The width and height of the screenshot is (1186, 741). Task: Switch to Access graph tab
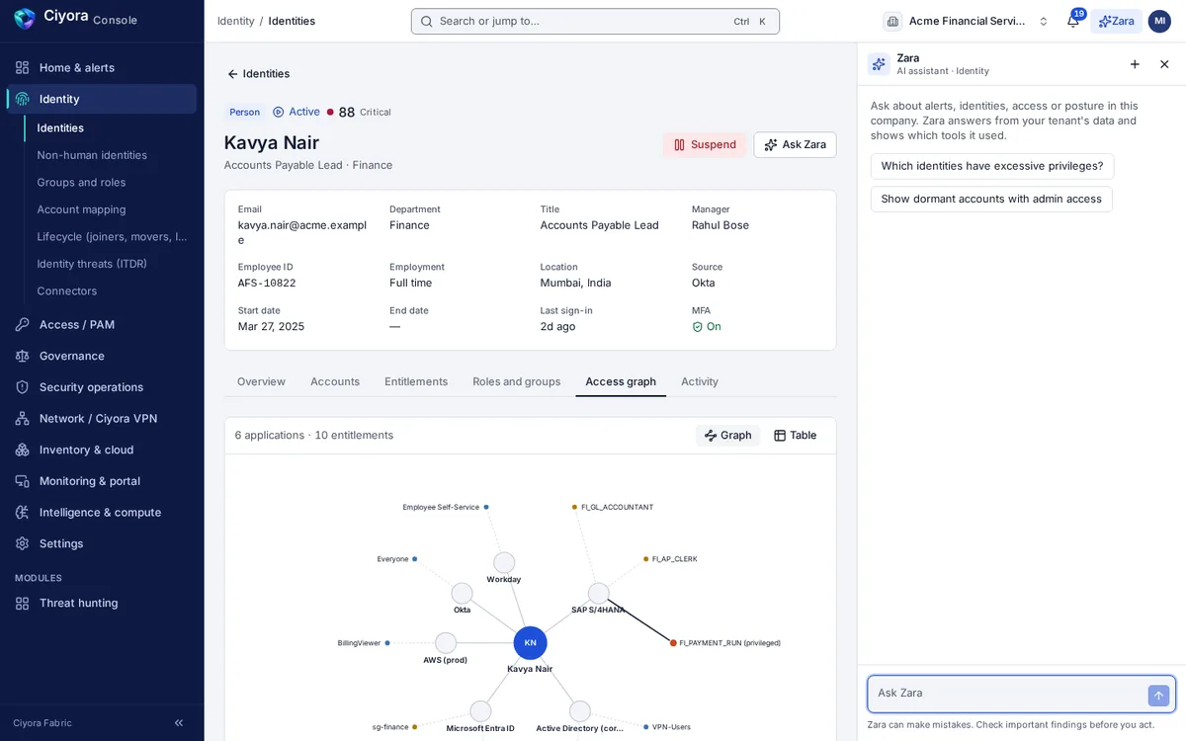point(621,381)
